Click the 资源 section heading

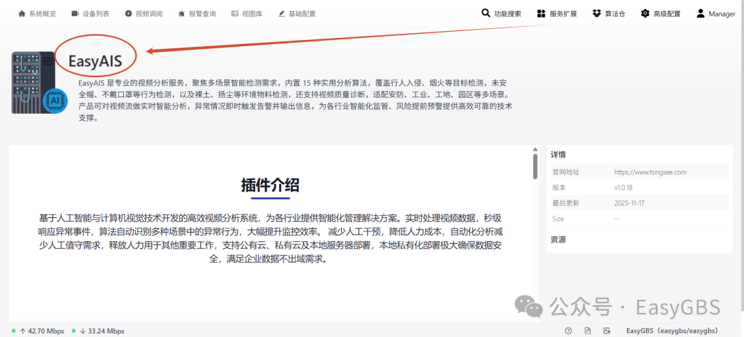pos(558,240)
